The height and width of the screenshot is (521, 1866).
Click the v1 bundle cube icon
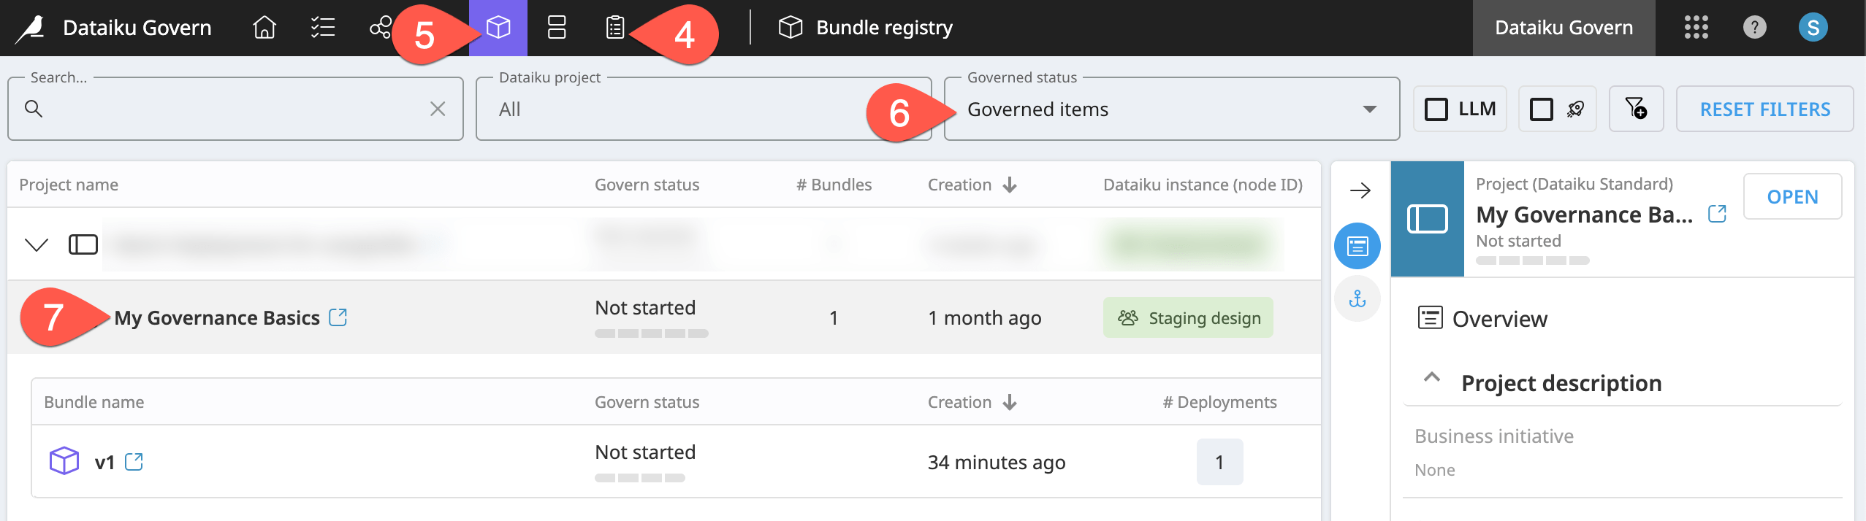click(x=64, y=461)
